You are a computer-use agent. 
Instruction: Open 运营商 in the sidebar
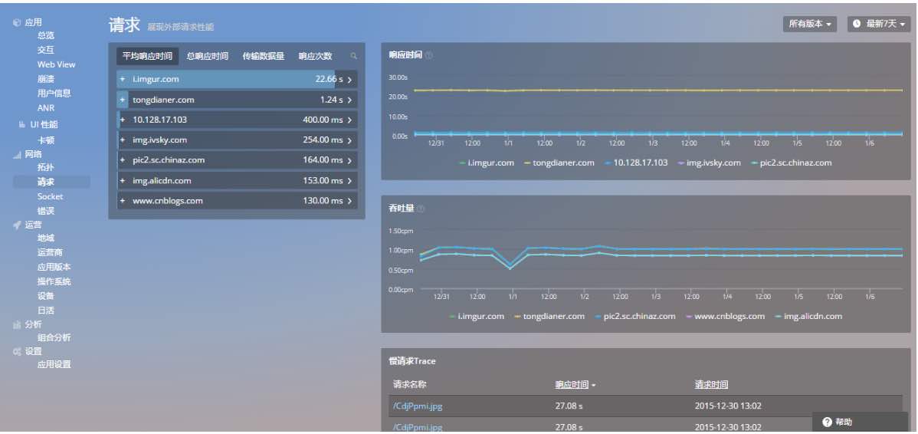click(50, 252)
